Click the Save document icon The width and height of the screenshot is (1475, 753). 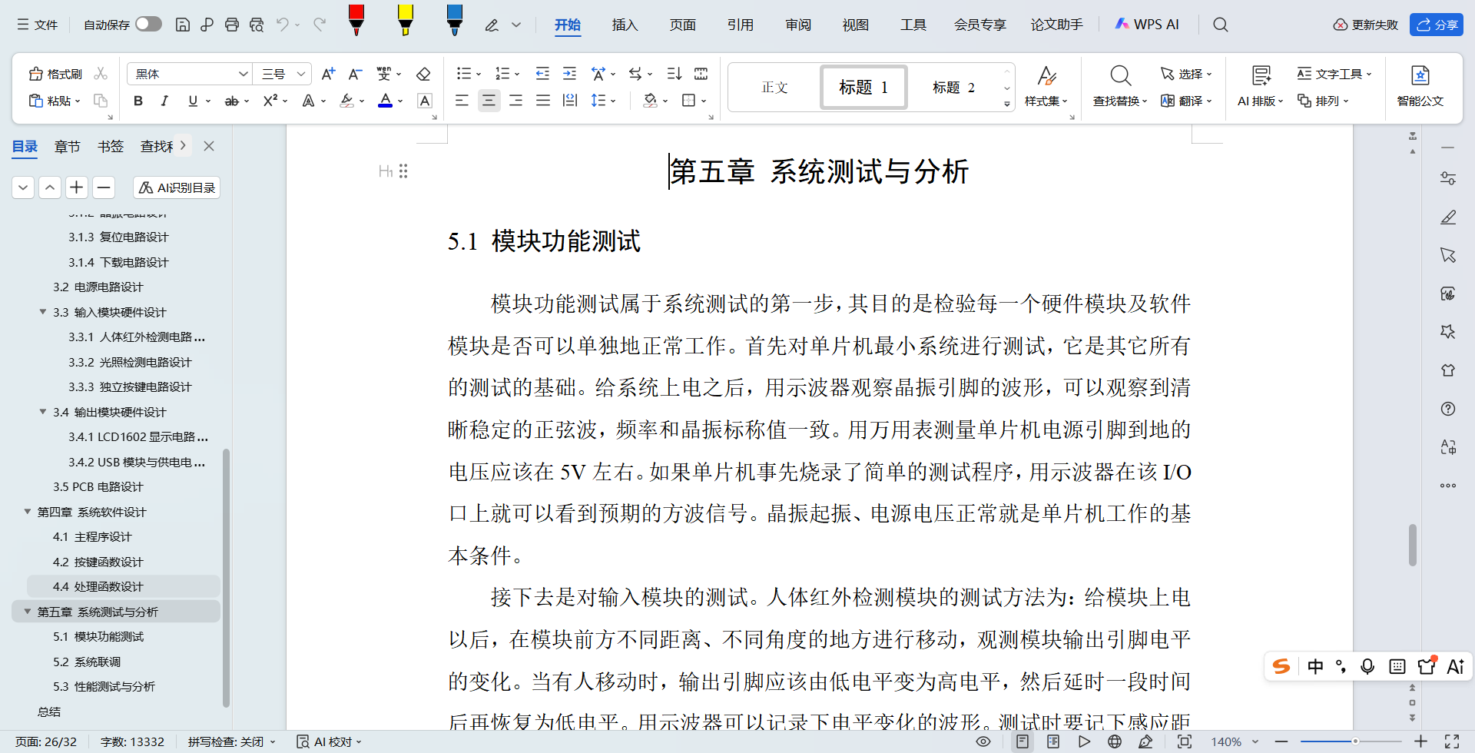(183, 25)
